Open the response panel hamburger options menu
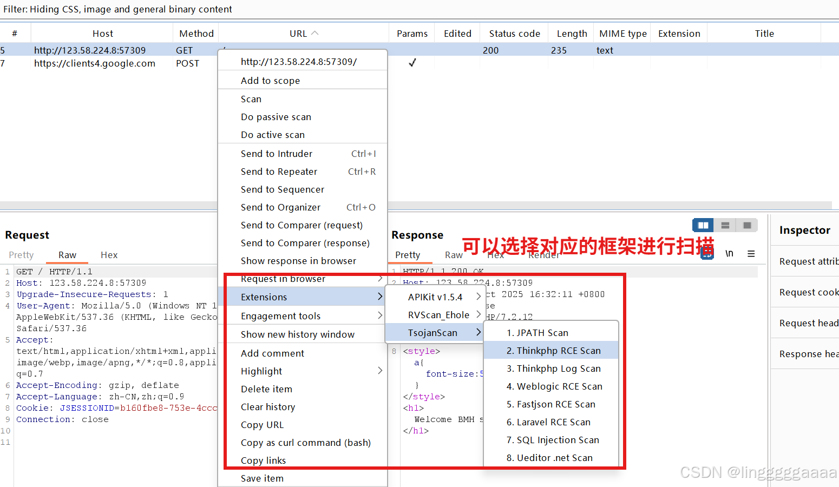The width and height of the screenshot is (839, 487). [751, 253]
